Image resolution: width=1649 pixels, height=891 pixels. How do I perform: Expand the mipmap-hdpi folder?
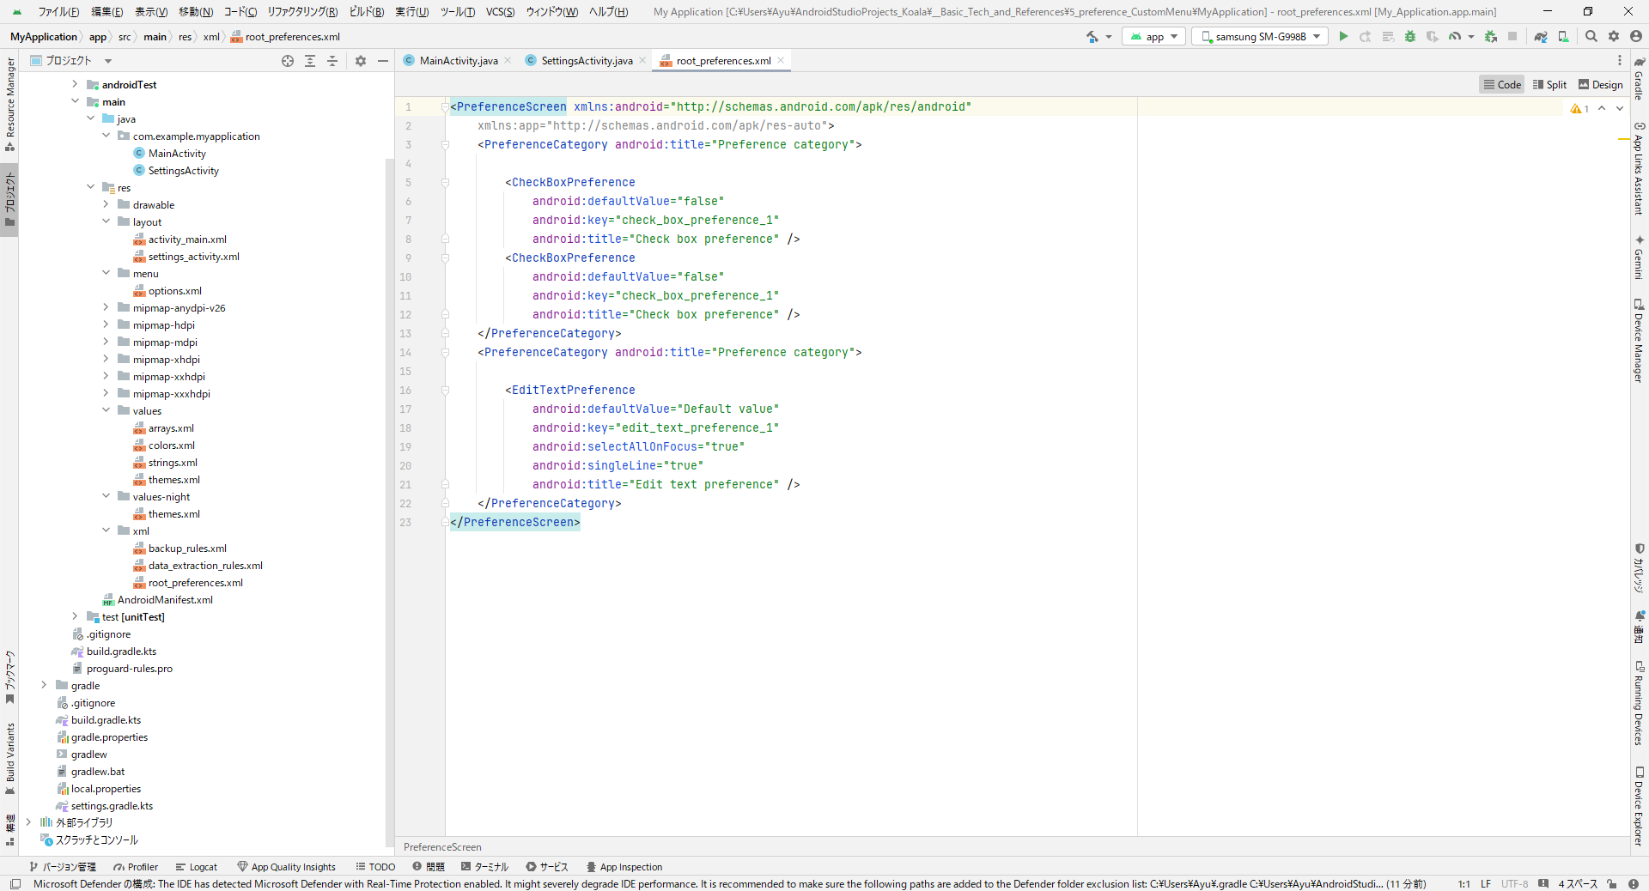click(x=106, y=325)
